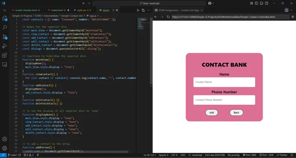
Task: Click the Intermediate breadcrumb
Action: click(51, 16)
